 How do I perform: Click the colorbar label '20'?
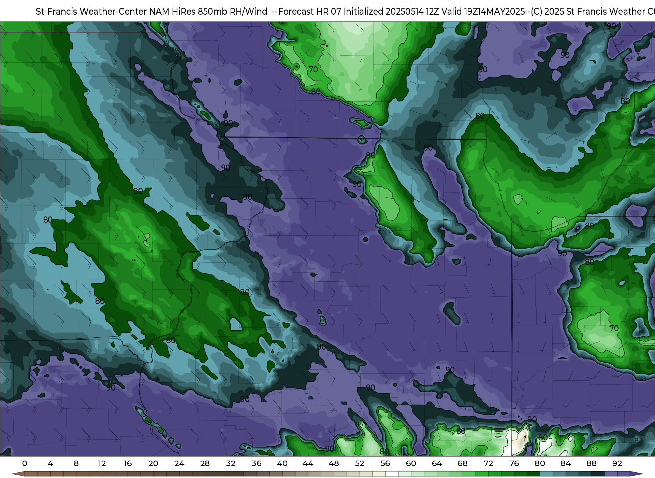[x=153, y=463]
